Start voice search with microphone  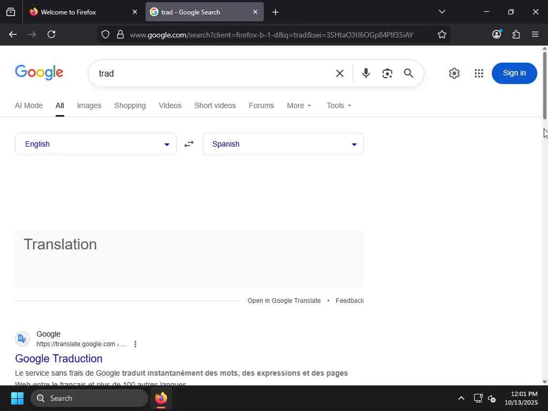click(366, 73)
